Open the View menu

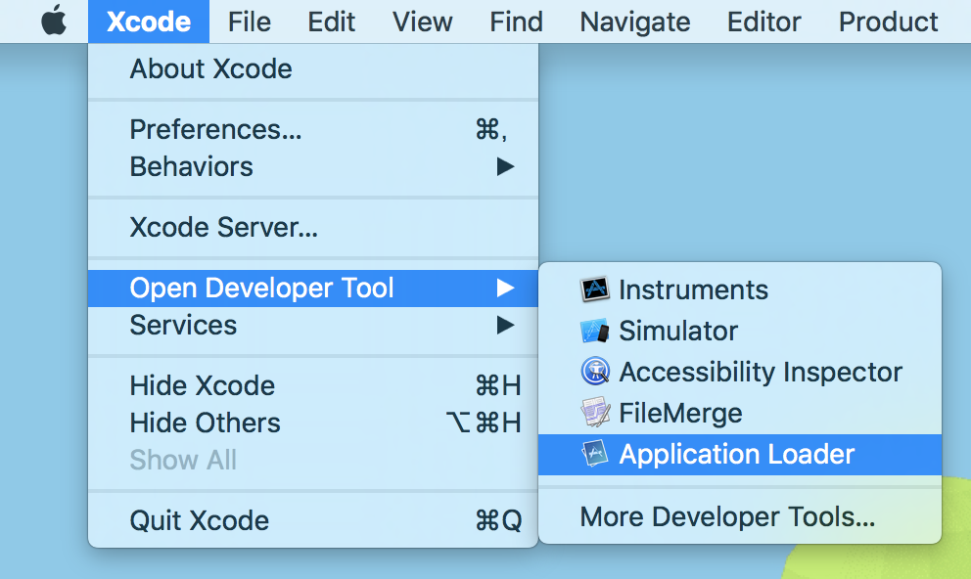[422, 22]
